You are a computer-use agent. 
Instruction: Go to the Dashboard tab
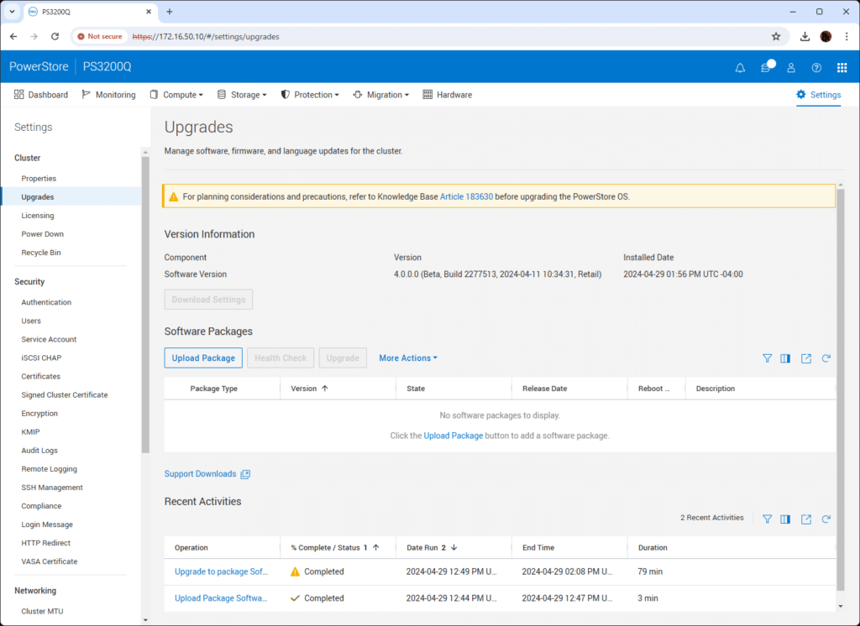pyautogui.click(x=41, y=95)
